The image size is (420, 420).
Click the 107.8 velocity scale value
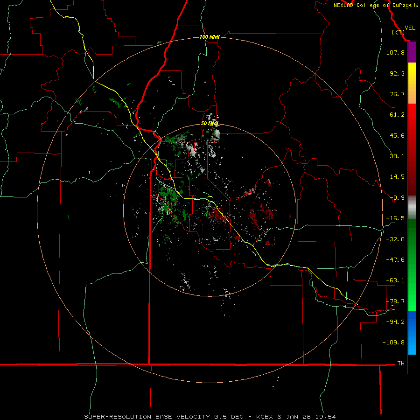(x=395, y=52)
